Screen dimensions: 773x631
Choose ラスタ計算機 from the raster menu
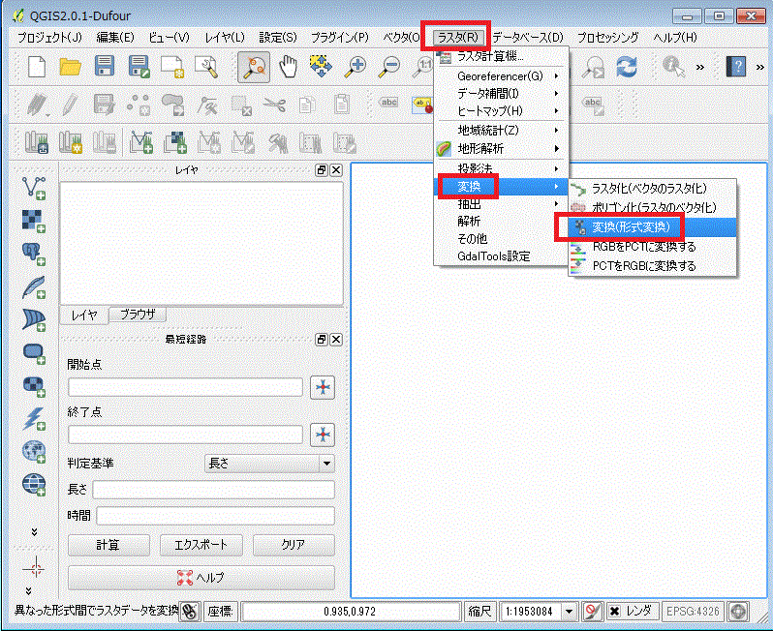pos(489,57)
